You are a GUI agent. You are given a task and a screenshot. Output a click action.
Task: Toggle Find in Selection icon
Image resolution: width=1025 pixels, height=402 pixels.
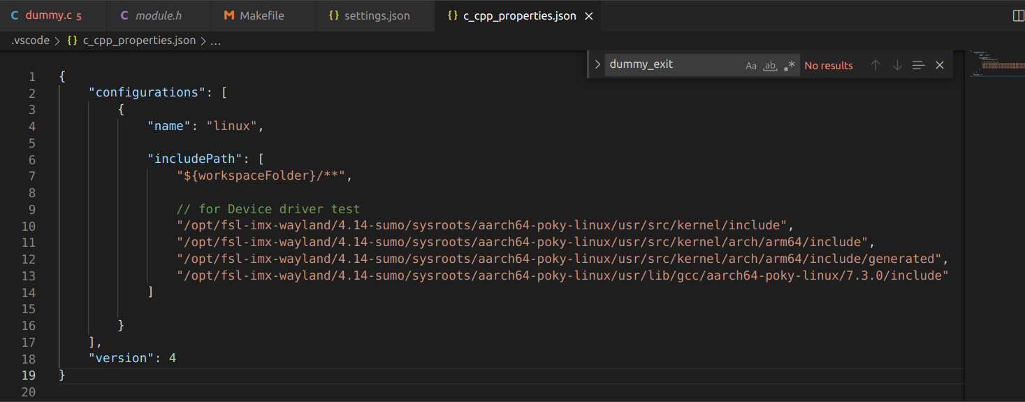[x=919, y=65]
